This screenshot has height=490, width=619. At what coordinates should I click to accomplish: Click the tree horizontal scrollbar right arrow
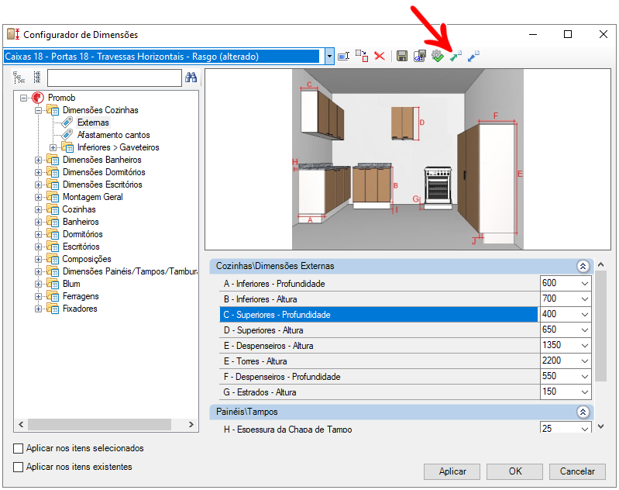coord(191,424)
